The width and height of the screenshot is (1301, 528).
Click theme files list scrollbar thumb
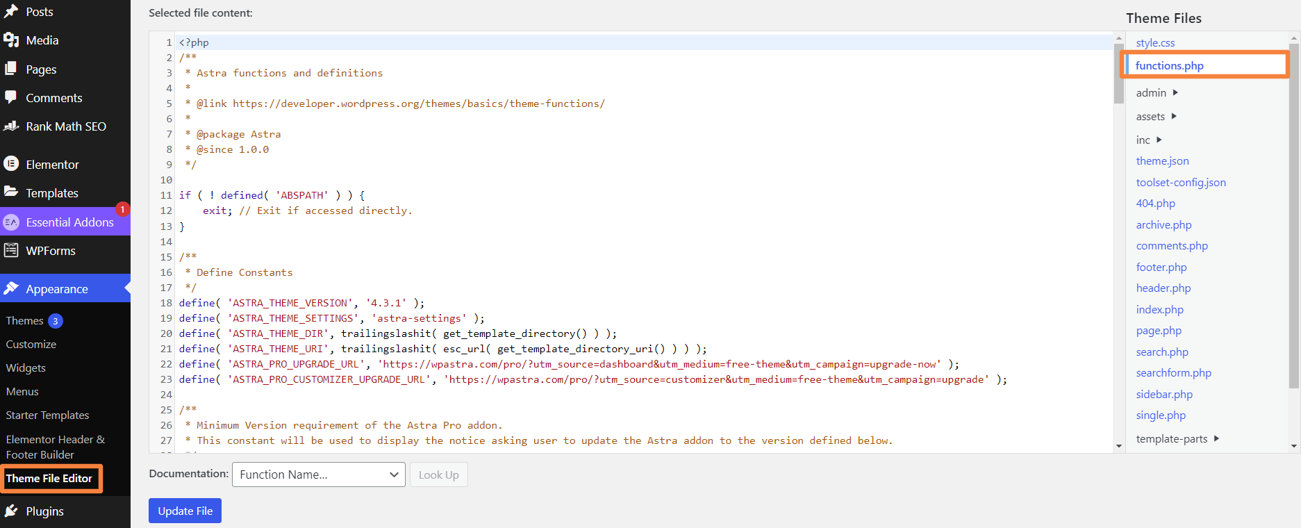1294,215
